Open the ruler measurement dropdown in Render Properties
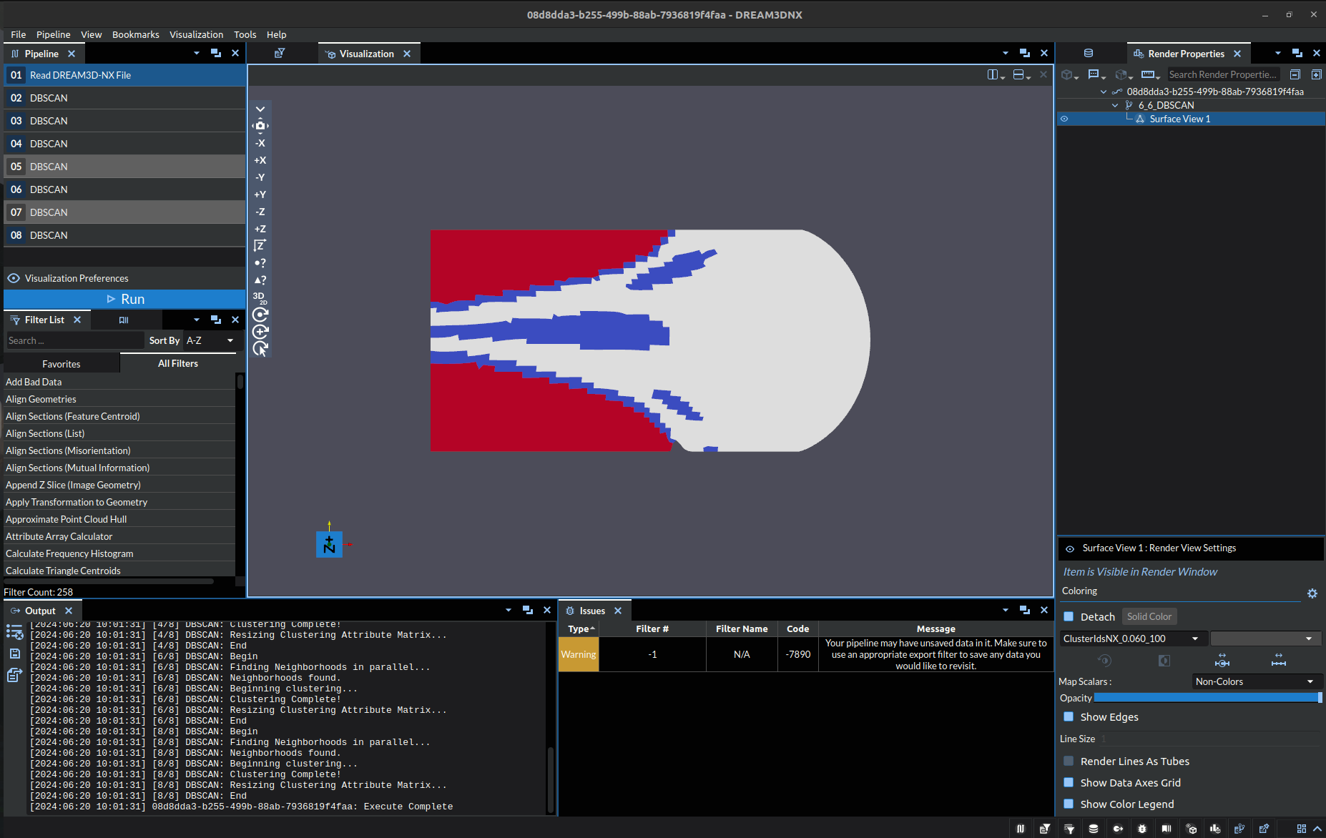 [1151, 75]
